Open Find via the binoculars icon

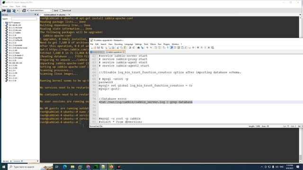coord(138,48)
